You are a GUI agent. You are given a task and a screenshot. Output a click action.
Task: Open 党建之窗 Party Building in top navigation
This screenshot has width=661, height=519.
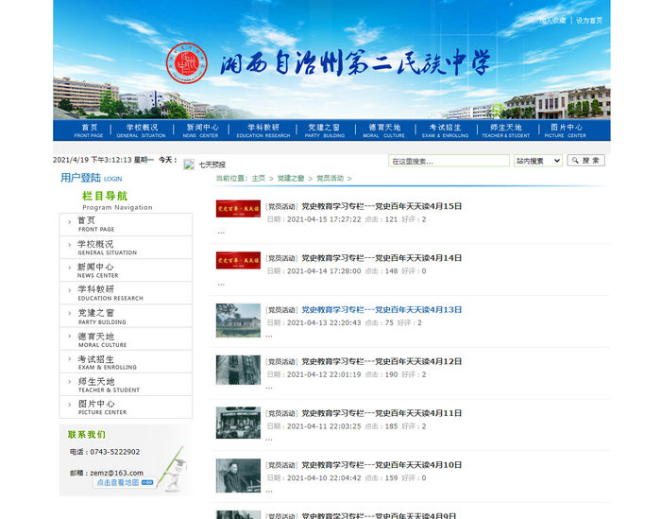click(325, 130)
